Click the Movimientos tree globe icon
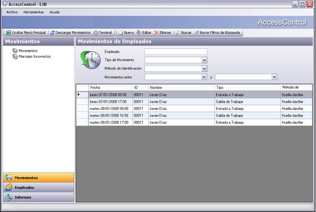 click(15, 51)
